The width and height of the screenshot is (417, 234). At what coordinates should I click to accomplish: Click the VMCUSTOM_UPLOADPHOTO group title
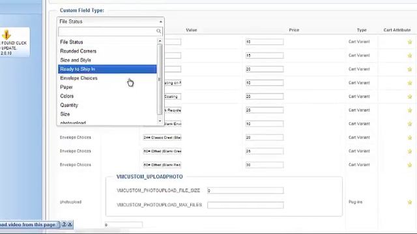tap(149, 177)
